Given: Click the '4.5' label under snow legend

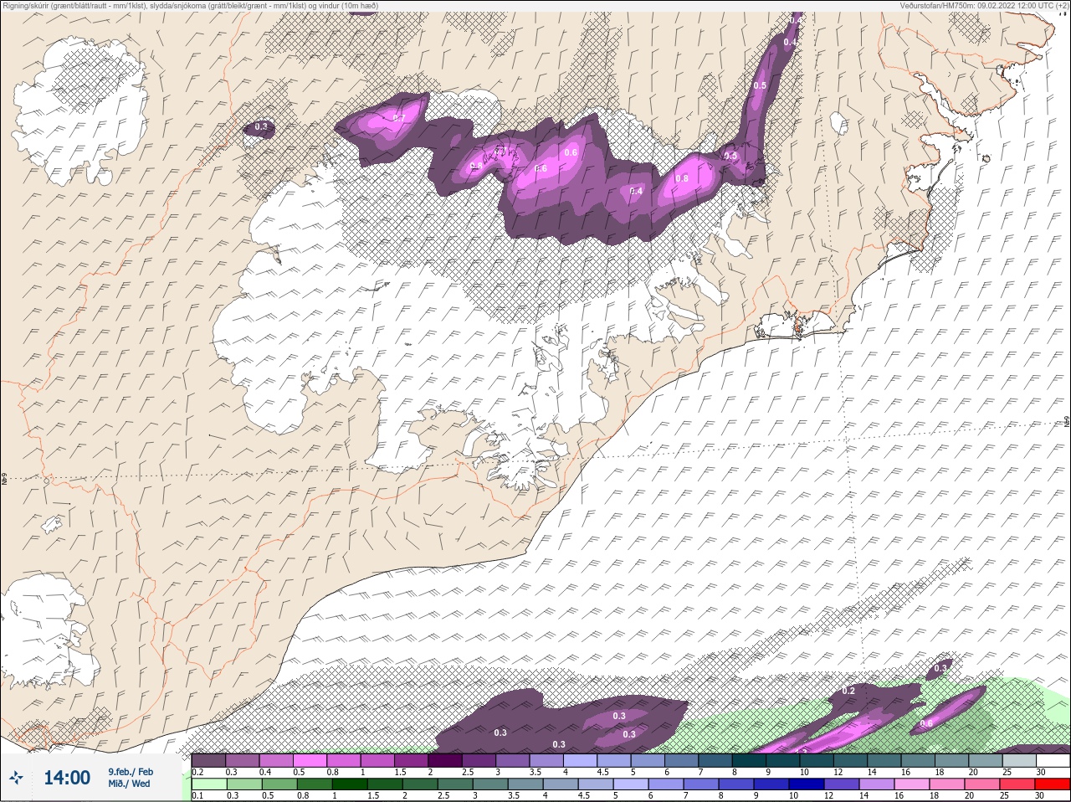Looking at the screenshot, I should click(602, 772).
